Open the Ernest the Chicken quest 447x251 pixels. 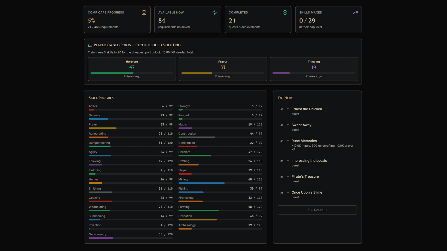tap(317, 111)
